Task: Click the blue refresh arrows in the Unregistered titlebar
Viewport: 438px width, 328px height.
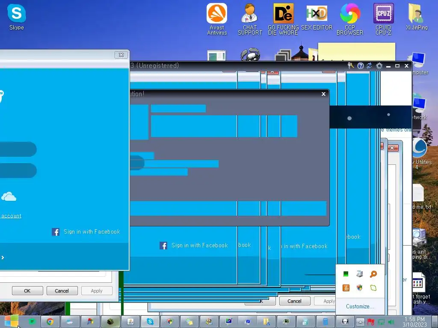Action: coord(369,65)
